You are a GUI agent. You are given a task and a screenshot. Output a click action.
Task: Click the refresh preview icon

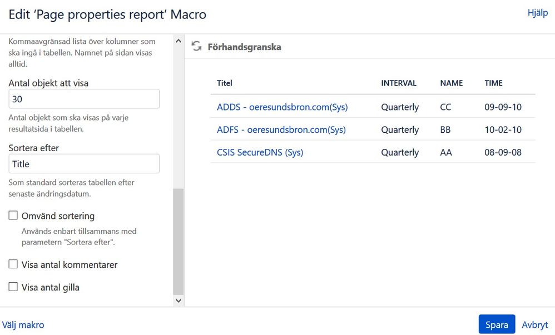point(196,47)
